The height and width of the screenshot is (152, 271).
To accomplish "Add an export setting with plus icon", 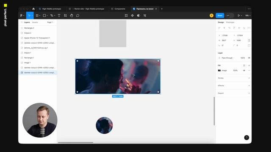I will pos(249,93).
